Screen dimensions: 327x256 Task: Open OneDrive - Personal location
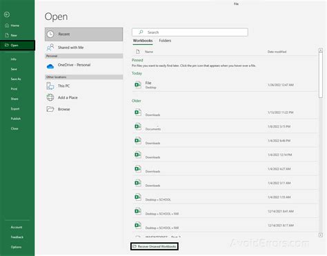[83, 66]
